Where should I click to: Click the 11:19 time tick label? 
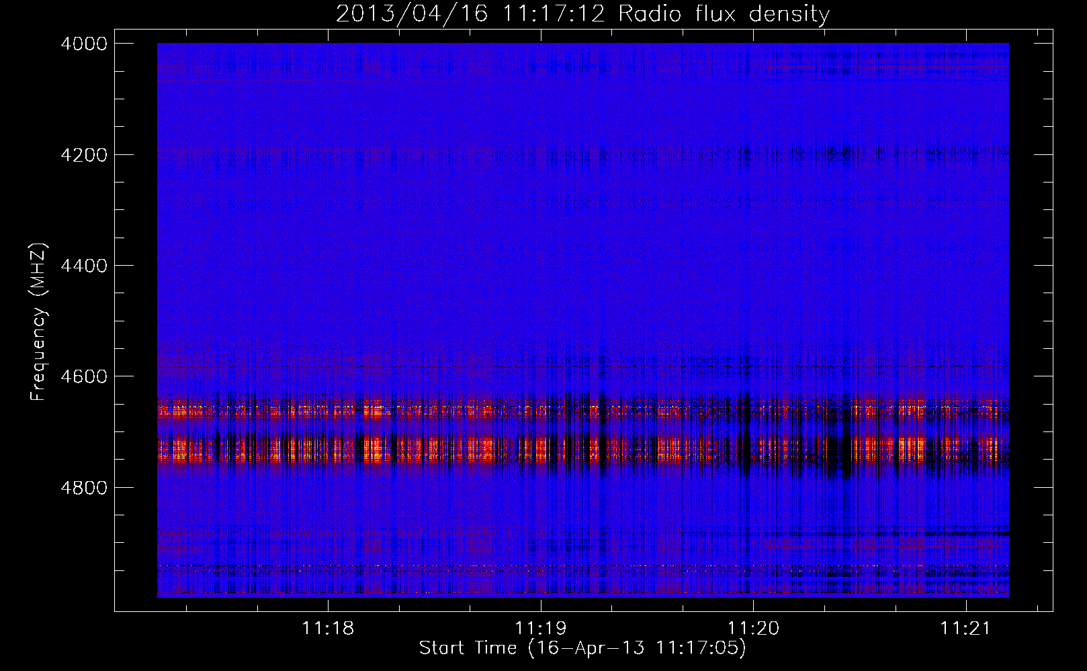click(541, 628)
